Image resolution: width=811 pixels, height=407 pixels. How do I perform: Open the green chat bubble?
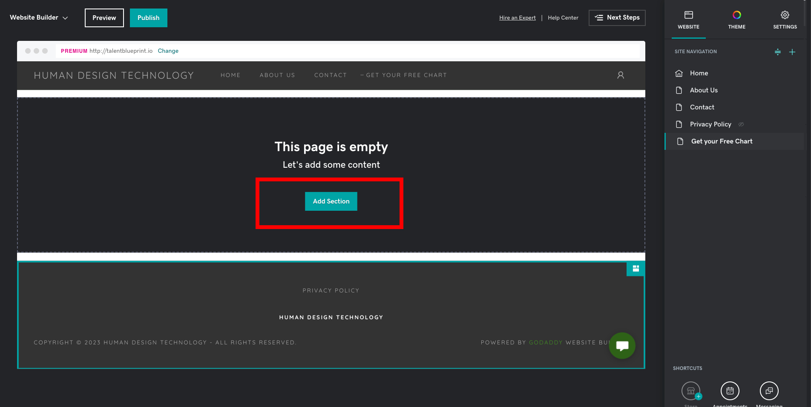(x=622, y=346)
